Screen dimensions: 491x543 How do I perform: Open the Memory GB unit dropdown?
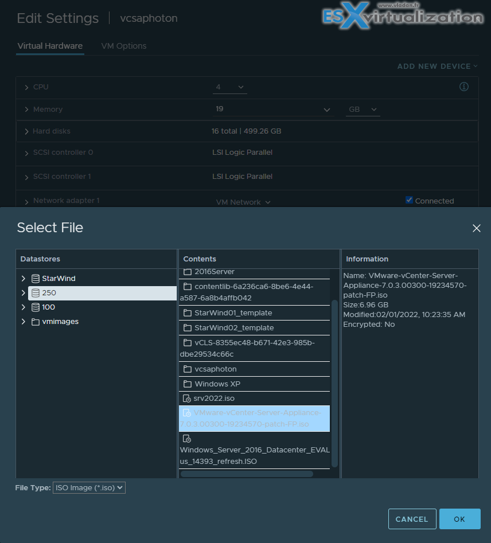[363, 110]
